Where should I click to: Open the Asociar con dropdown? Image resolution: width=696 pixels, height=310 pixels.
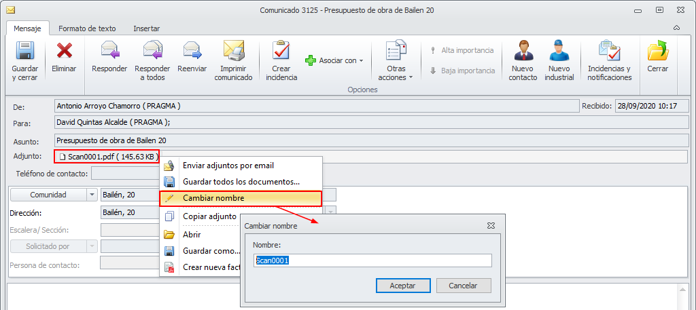pyautogui.click(x=335, y=60)
